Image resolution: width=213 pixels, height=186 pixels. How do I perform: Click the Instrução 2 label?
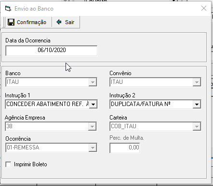[x=122, y=95]
